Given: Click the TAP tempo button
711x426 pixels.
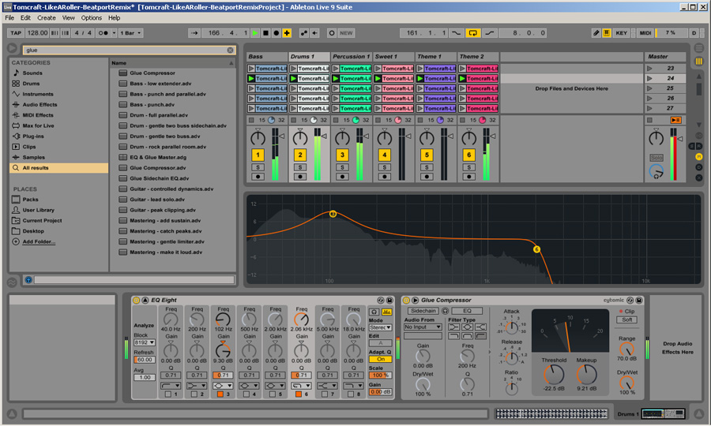Looking at the screenshot, I should click(16, 33).
